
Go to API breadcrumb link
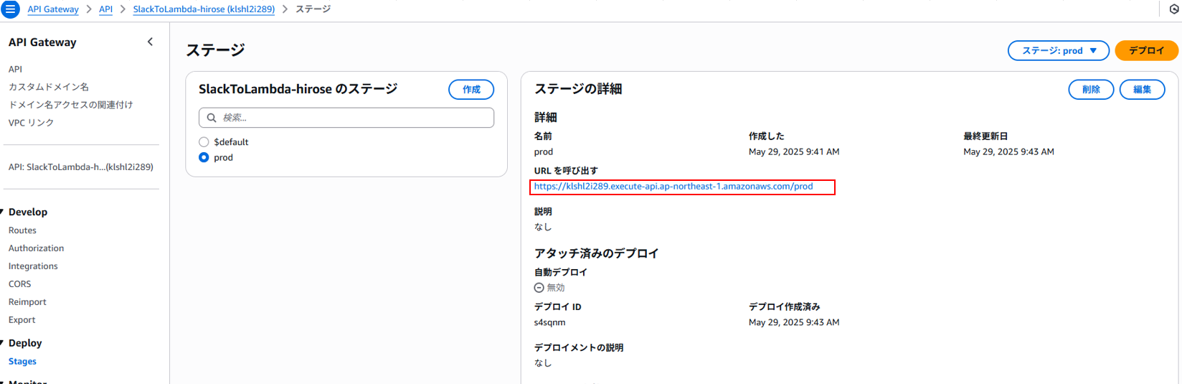tap(105, 9)
